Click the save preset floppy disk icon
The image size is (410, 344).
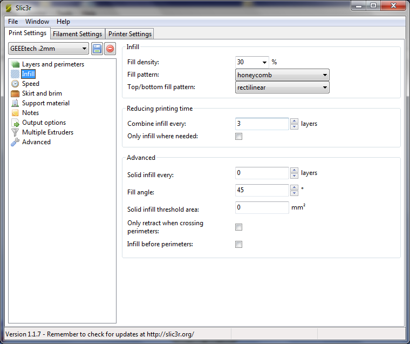97,49
